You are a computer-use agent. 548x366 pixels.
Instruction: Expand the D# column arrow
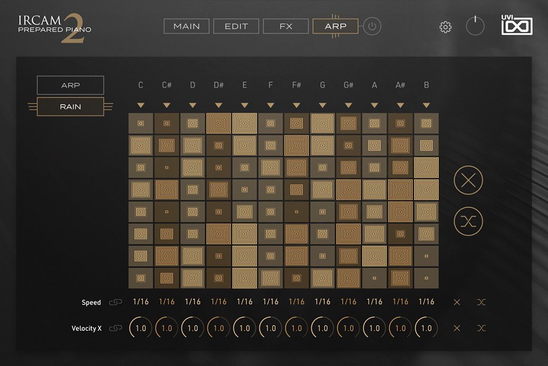click(219, 105)
